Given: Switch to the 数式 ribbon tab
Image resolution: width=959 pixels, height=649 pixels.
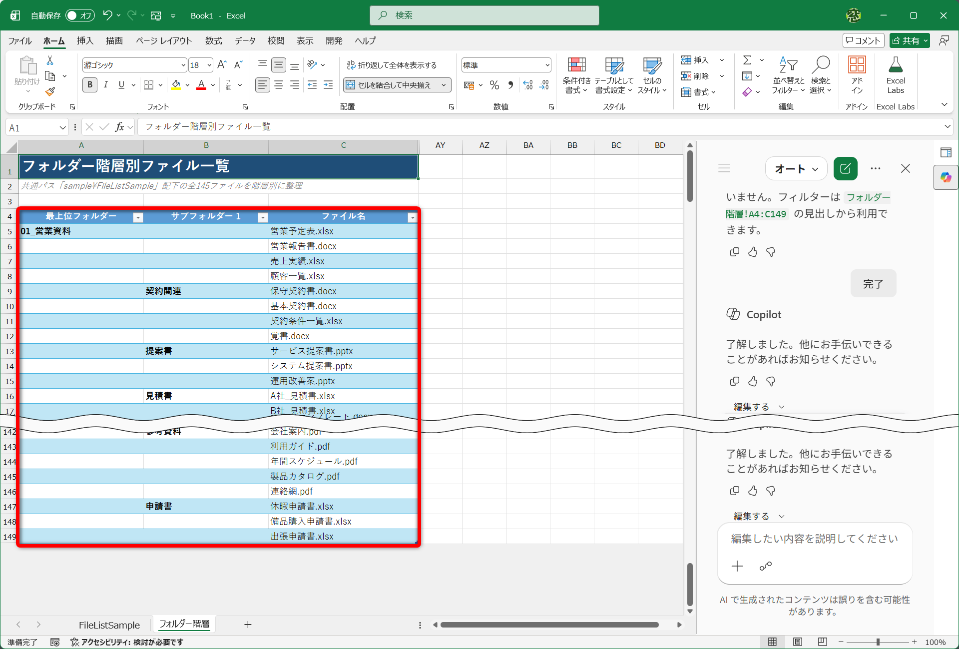Looking at the screenshot, I should tap(213, 40).
